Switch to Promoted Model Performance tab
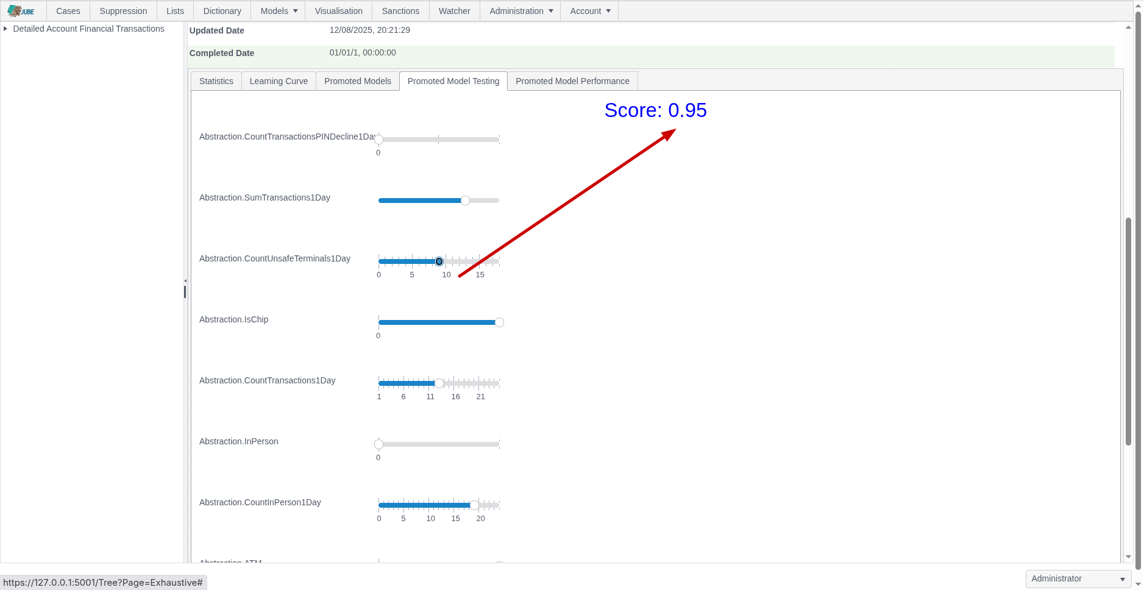The height and width of the screenshot is (590, 1144). pos(572,81)
